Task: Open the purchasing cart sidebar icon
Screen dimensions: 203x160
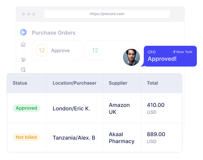Action: coord(23,60)
